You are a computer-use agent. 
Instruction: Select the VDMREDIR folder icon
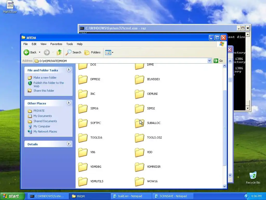point(139,167)
